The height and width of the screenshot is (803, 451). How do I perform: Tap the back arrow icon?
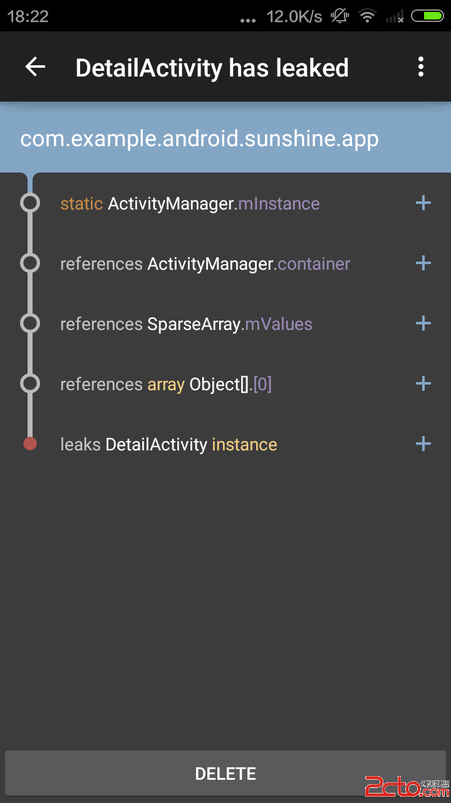[36, 67]
